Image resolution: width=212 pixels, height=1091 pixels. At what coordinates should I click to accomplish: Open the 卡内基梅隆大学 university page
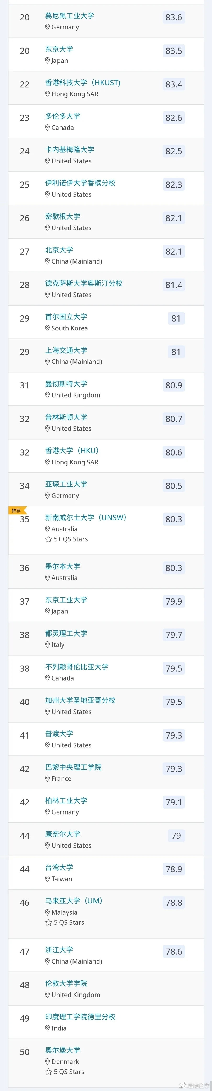[70, 149]
